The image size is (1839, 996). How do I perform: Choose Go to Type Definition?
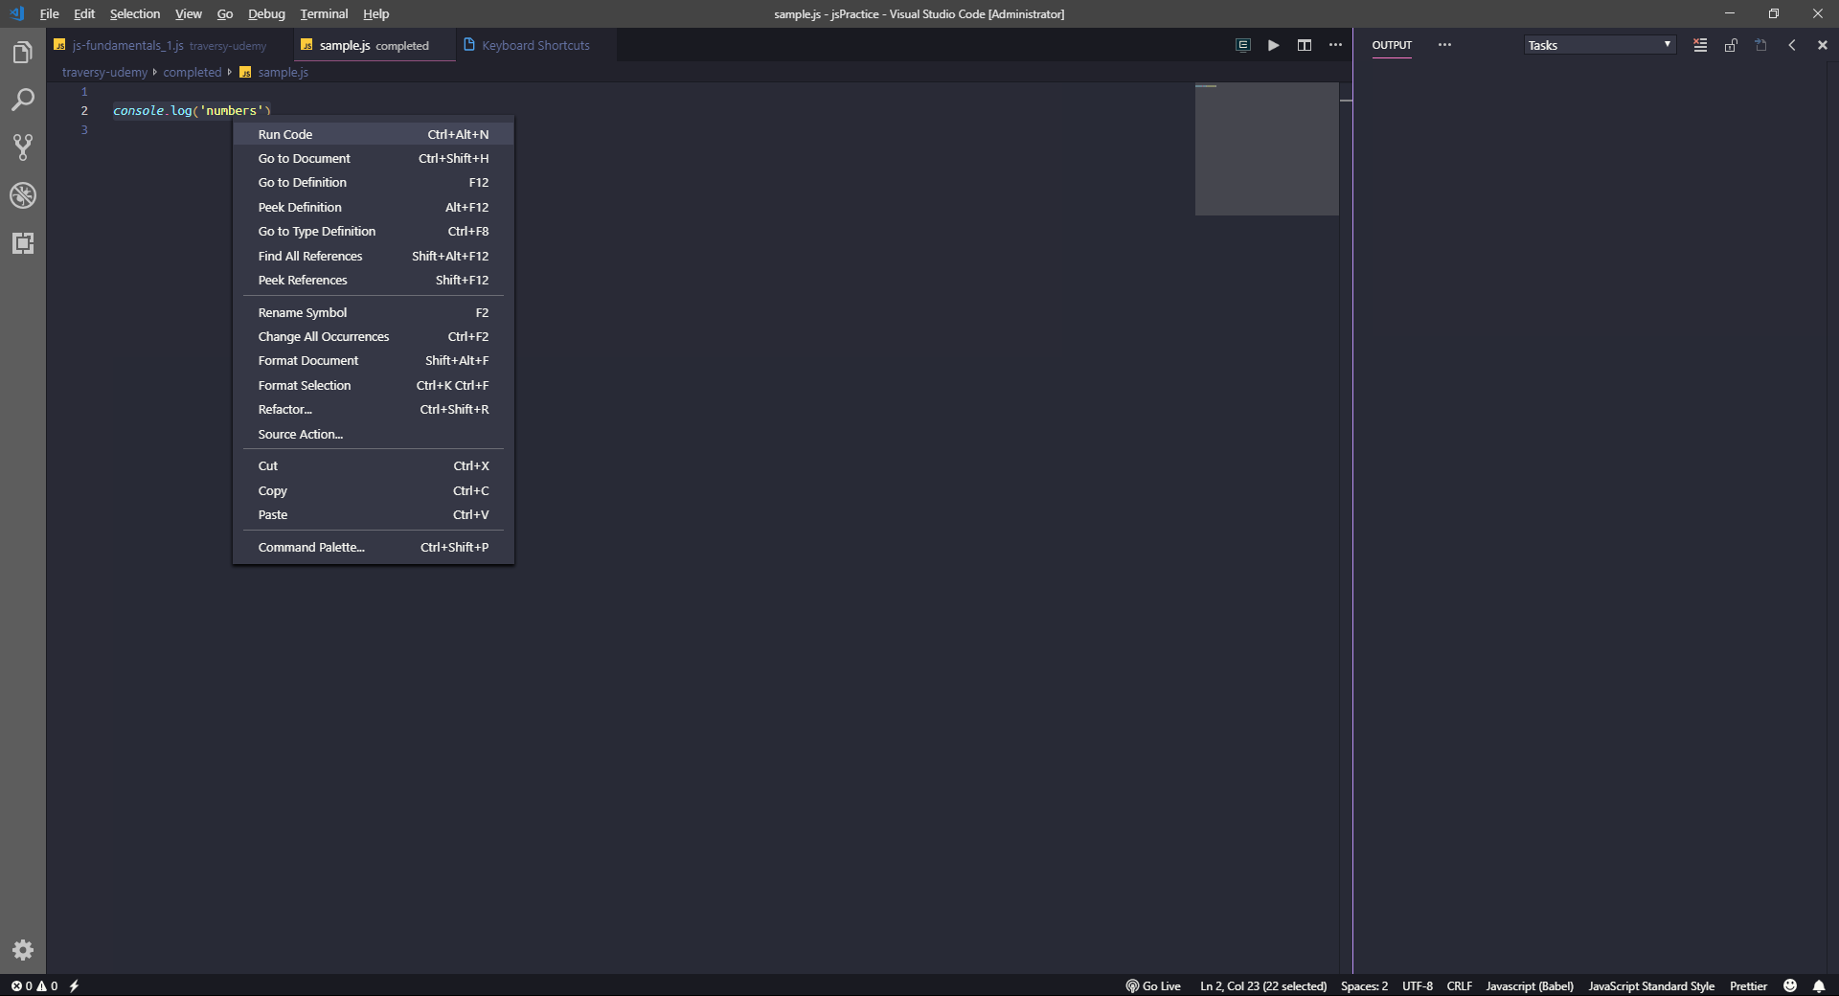[374, 231]
